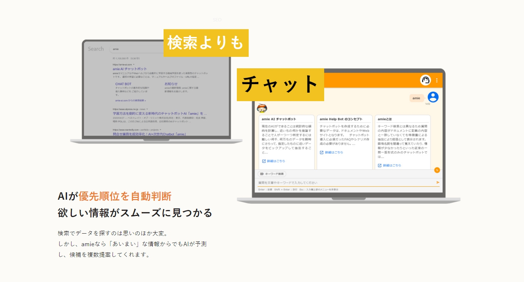Screen dimensions: 524x282
Task: Open the '問合せ業務を超効率化' search result
Action: (150, 134)
